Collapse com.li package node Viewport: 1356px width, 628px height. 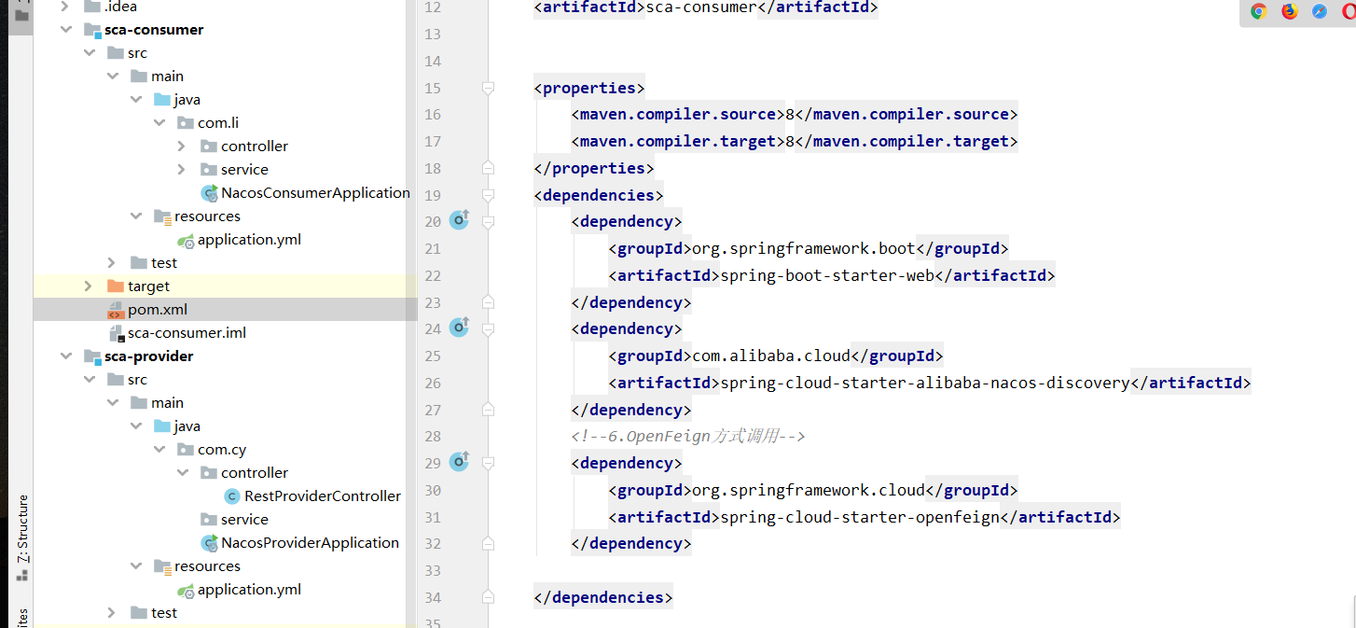click(x=159, y=123)
